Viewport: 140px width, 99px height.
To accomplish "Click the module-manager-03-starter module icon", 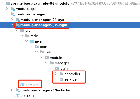I will [x=17, y=90].
